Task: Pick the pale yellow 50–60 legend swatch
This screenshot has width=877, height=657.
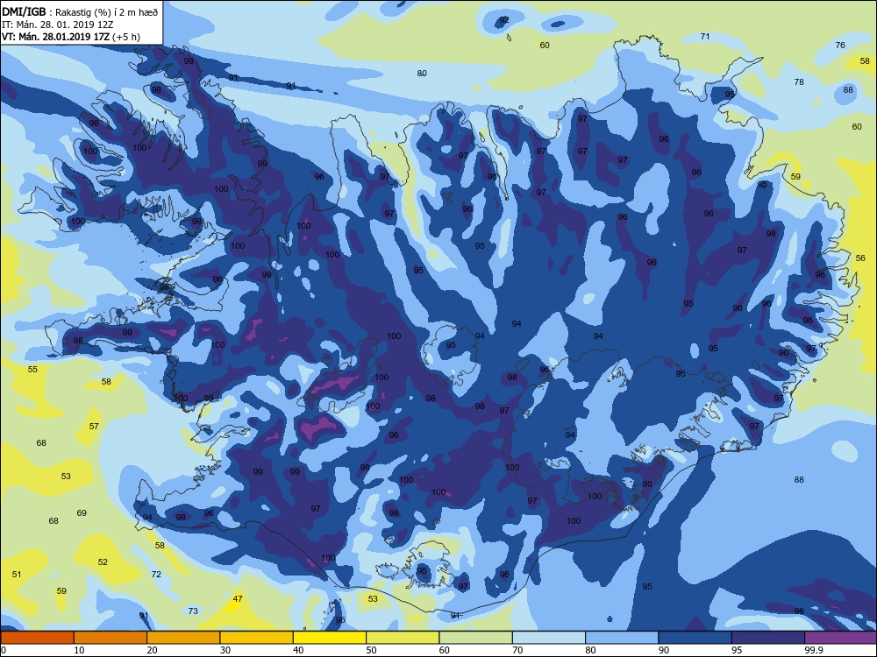Action: (x=403, y=638)
